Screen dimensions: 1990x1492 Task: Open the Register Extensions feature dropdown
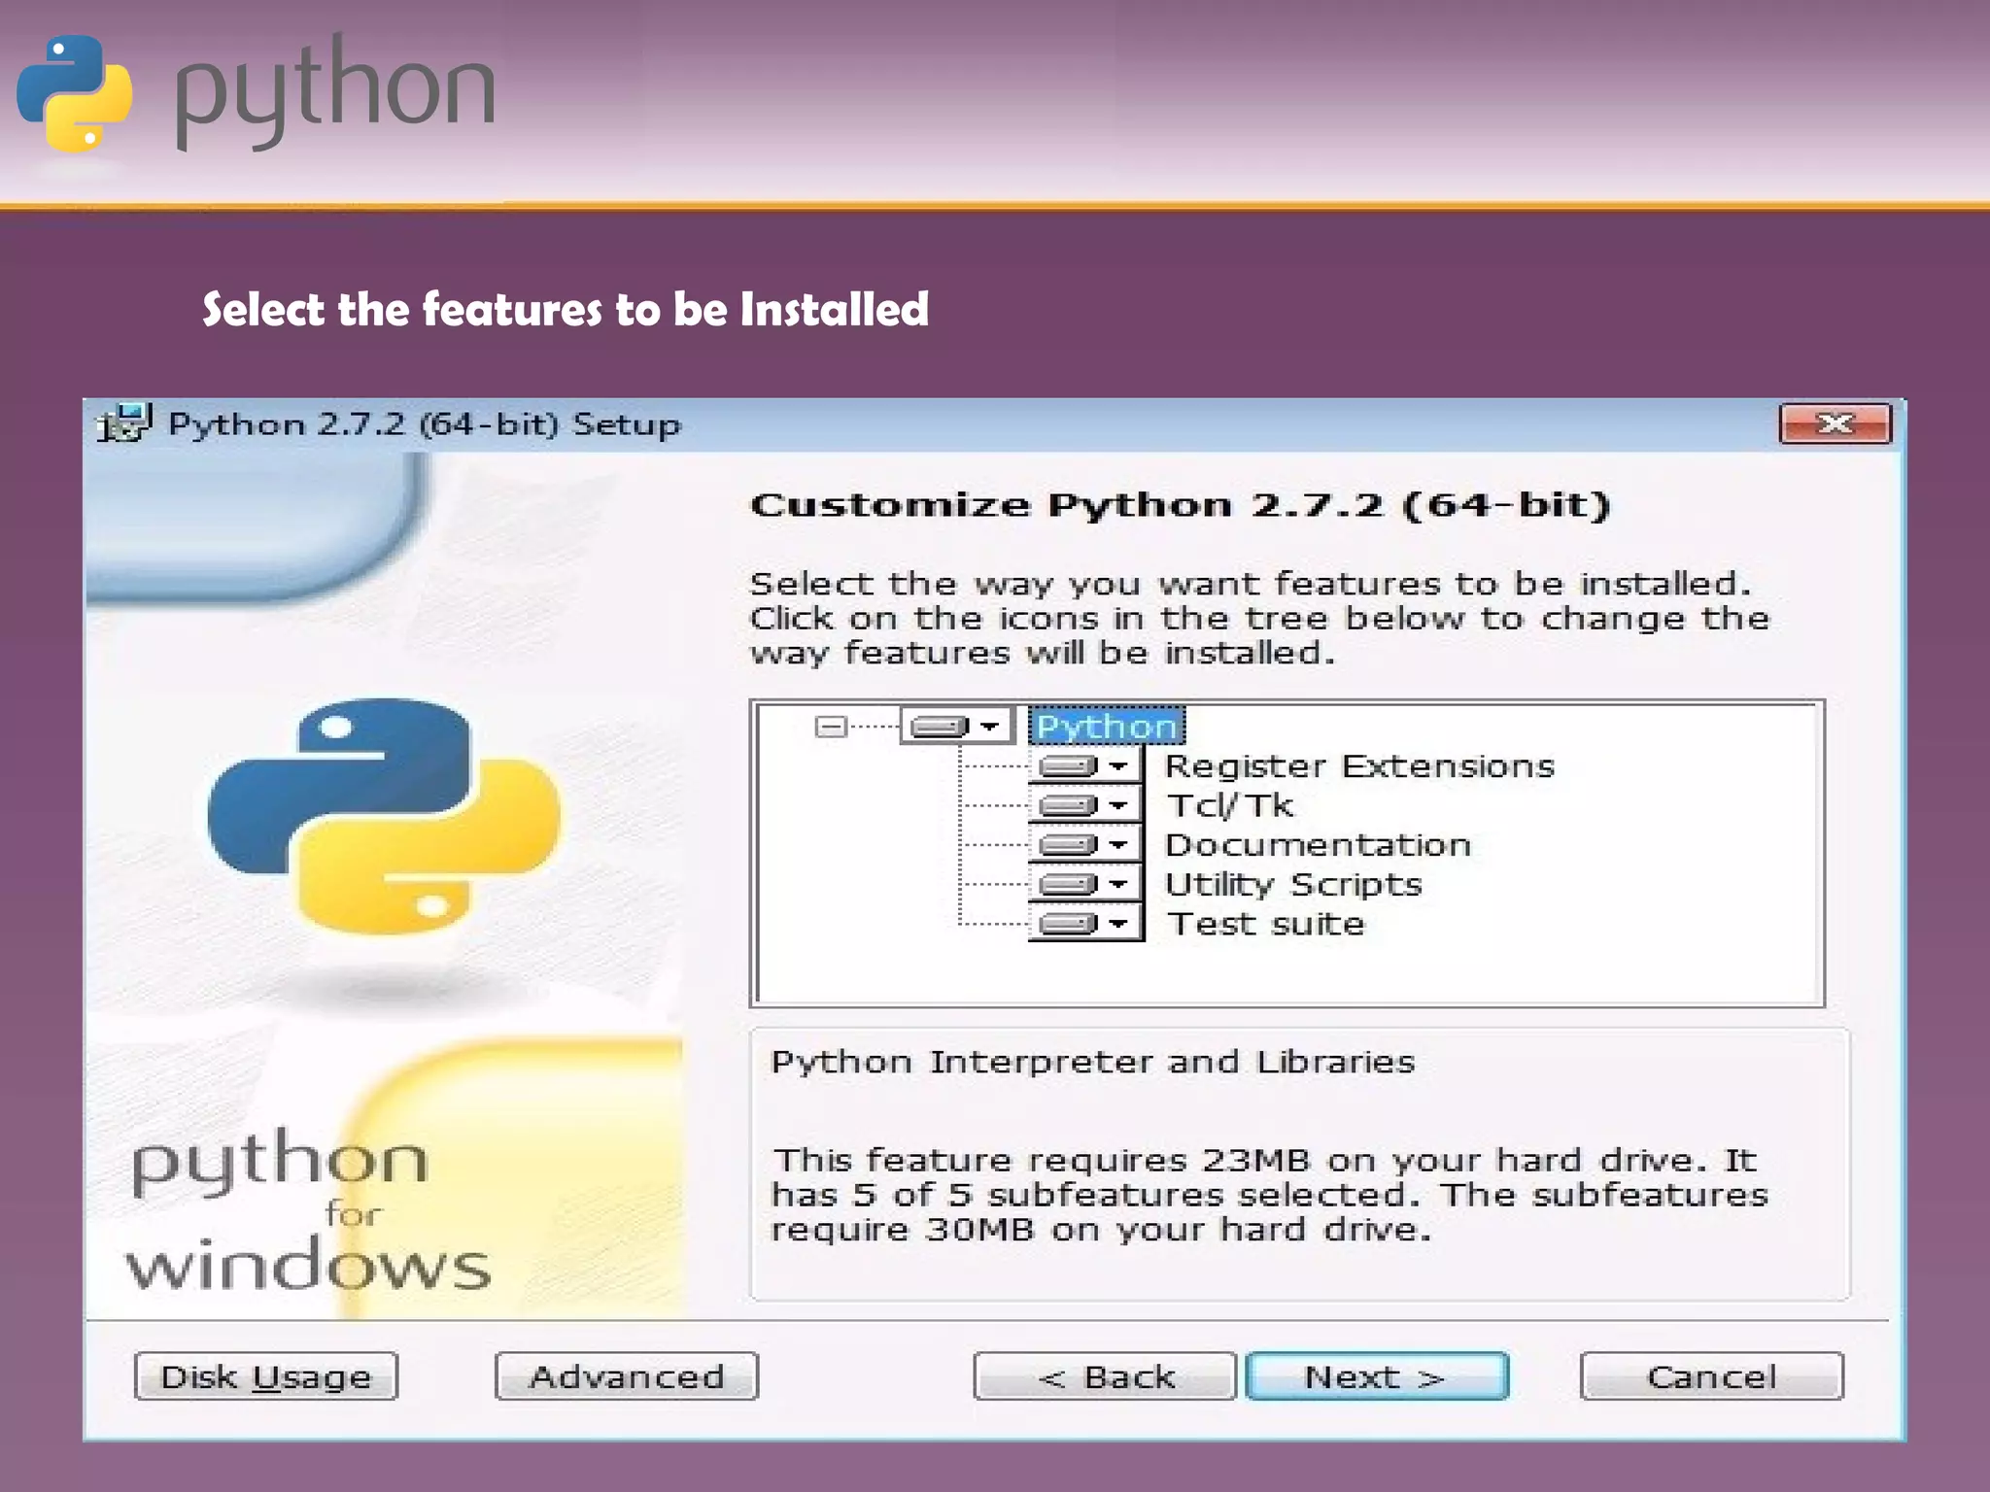coord(1084,766)
